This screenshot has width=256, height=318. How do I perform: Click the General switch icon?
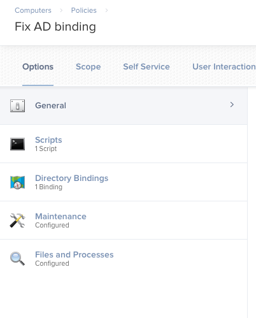pyautogui.click(x=17, y=106)
